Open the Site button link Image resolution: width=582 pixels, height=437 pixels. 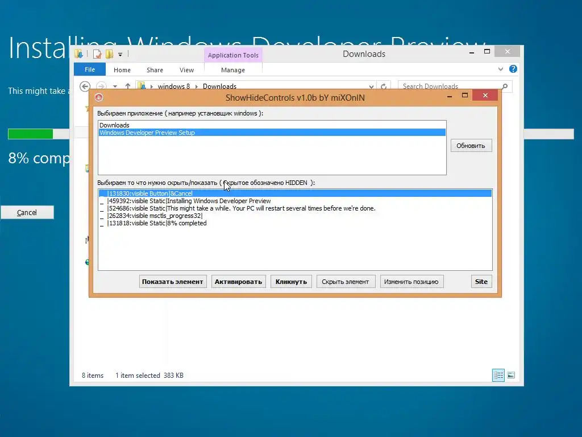click(481, 282)
